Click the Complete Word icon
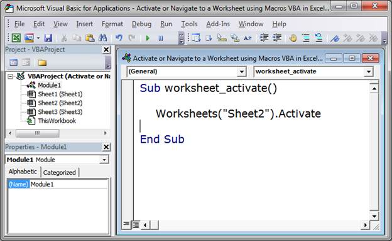Image resolution: width=392 pixels, height=241 pixels. (248, 38)
